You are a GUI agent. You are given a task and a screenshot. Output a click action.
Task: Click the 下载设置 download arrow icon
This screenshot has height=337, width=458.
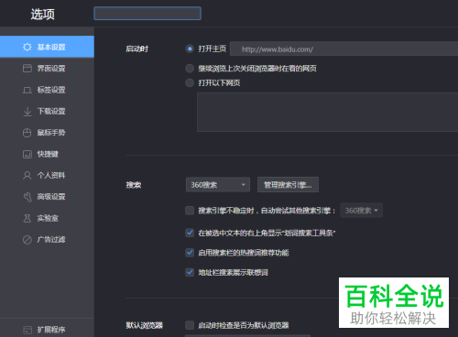pos(27,112)
